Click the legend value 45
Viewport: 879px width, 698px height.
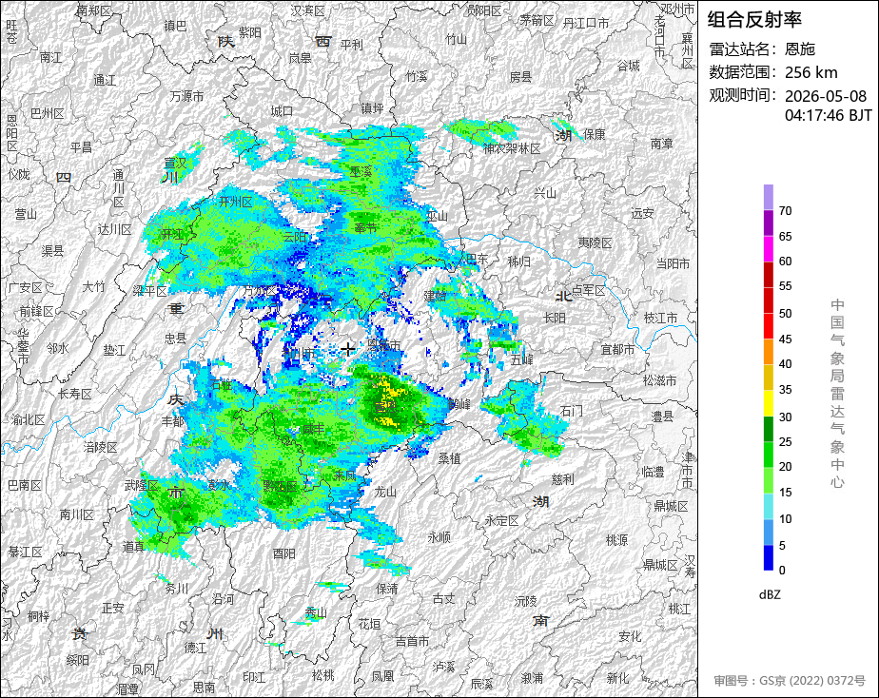786,339
